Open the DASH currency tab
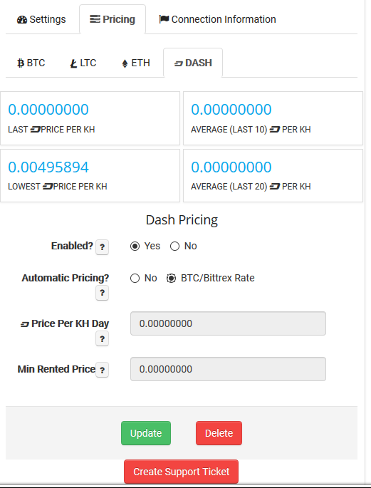This screenshot has height=488, width=371. 193,63
